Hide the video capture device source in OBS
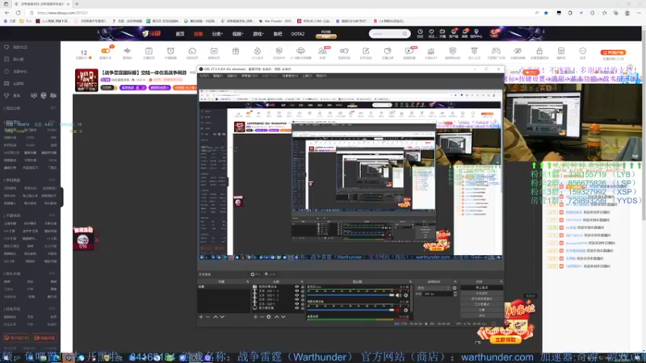This screenshot has width=646, height=363. click(x=296, y=286)
